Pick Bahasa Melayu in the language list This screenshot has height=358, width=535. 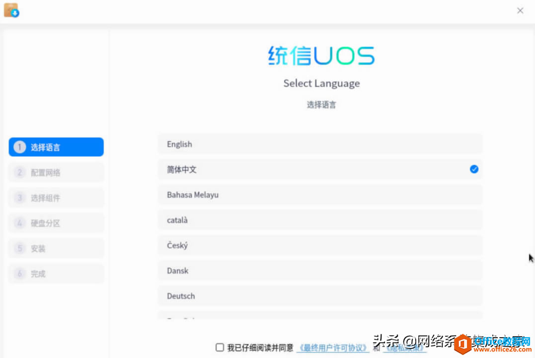point(320,195)
